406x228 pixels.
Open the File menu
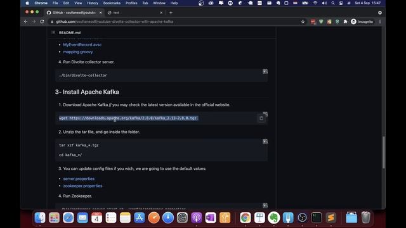(55, 3)
